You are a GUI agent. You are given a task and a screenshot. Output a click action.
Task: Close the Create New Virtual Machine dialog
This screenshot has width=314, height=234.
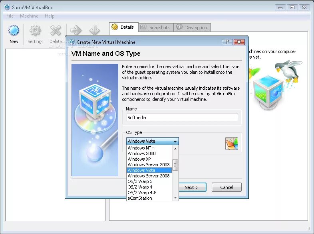click(x=239, y=42)
